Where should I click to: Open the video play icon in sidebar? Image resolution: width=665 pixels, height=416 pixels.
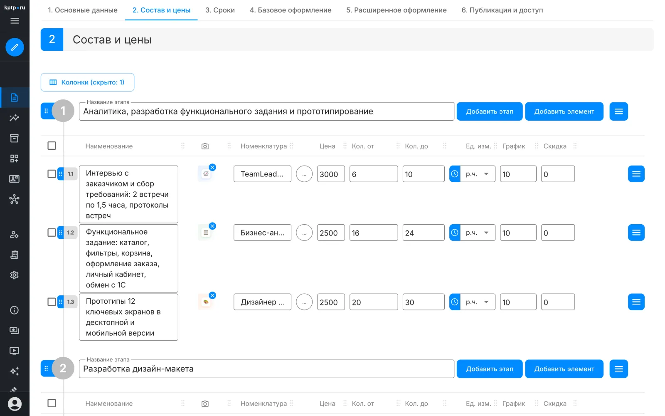click(15, 351)
